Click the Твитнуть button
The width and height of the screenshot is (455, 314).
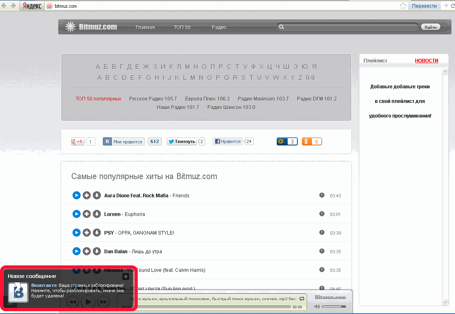pyautogui.click(x=182, y=141)
